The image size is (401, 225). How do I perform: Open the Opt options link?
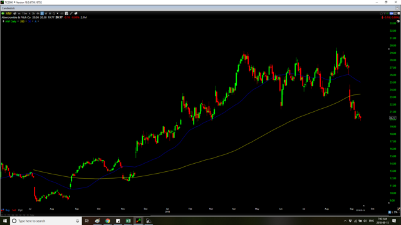20,210
